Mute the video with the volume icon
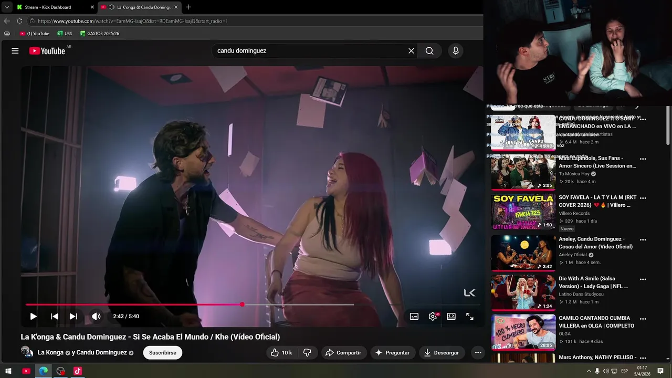 (x=96, y=316)
